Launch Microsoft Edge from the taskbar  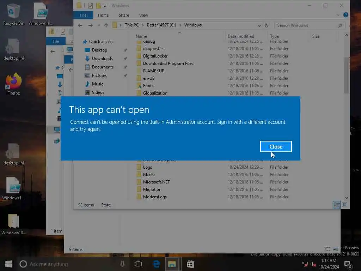tap(157, 264)
